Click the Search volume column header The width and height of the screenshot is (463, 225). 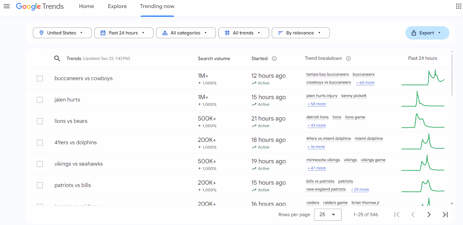click(214, 59)
